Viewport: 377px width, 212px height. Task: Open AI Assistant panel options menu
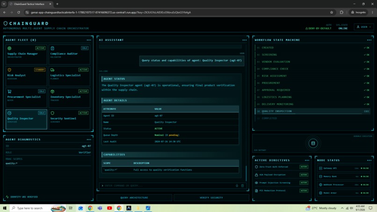(x=245, y=40)
